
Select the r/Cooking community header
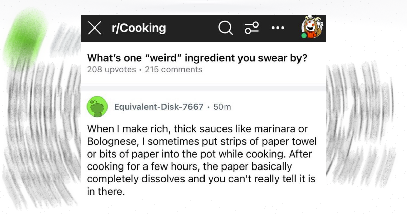139,28
